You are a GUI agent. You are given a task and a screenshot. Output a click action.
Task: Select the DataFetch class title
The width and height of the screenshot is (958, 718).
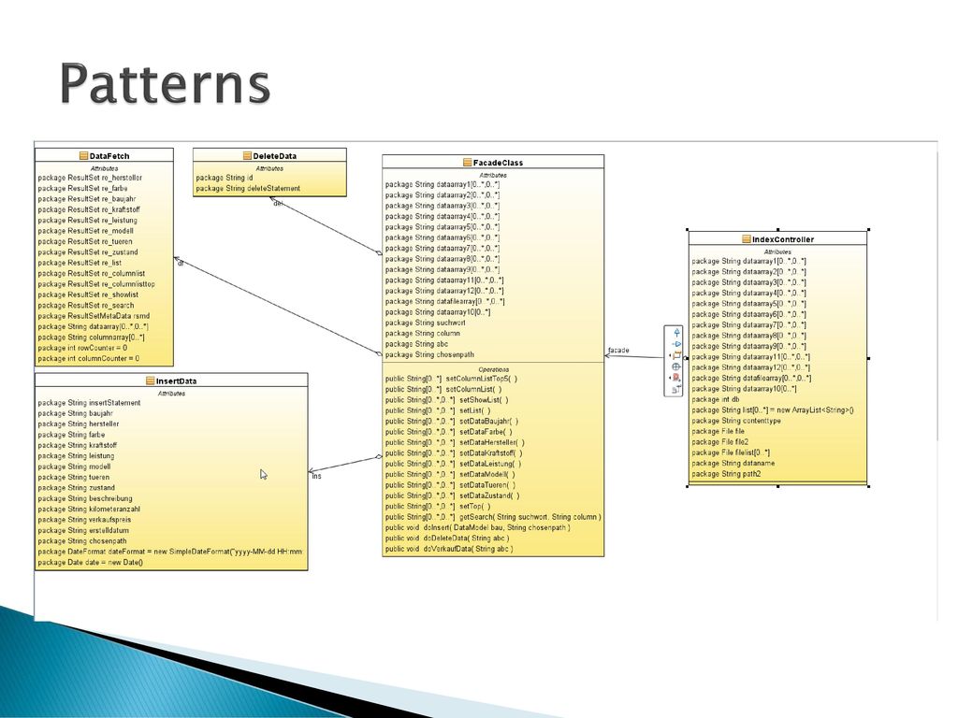[109, 156]
